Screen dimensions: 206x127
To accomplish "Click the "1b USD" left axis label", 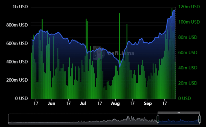I will pyautogui.click(x=20, y=7).
